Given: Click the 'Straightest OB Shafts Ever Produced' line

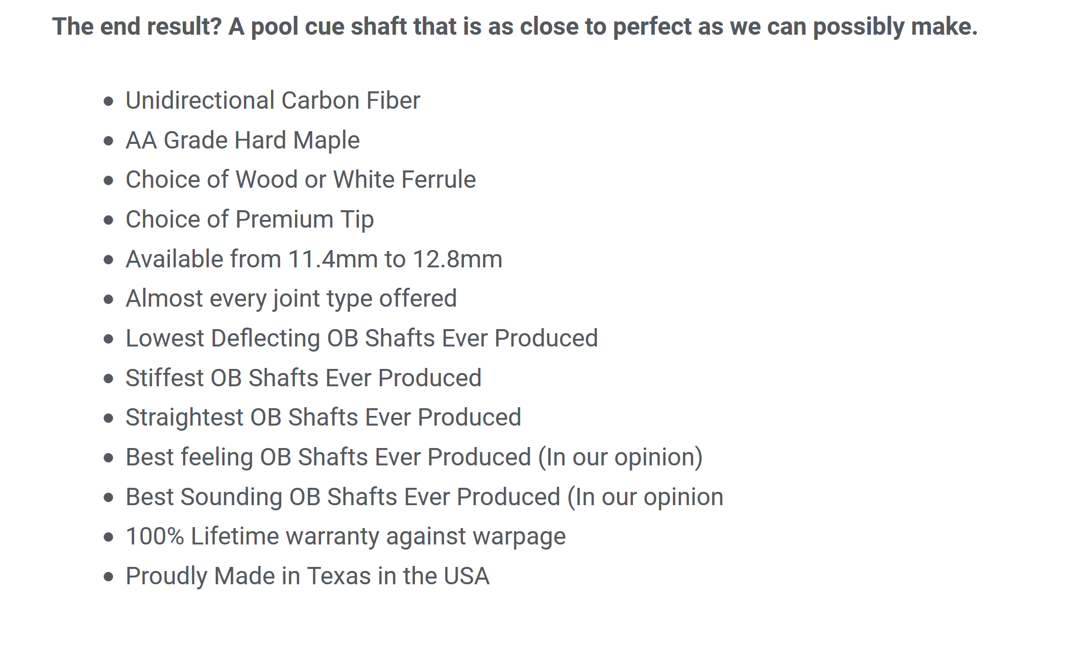Looking at the screenshot, I should pyautogui.click(x=323, y=417).
